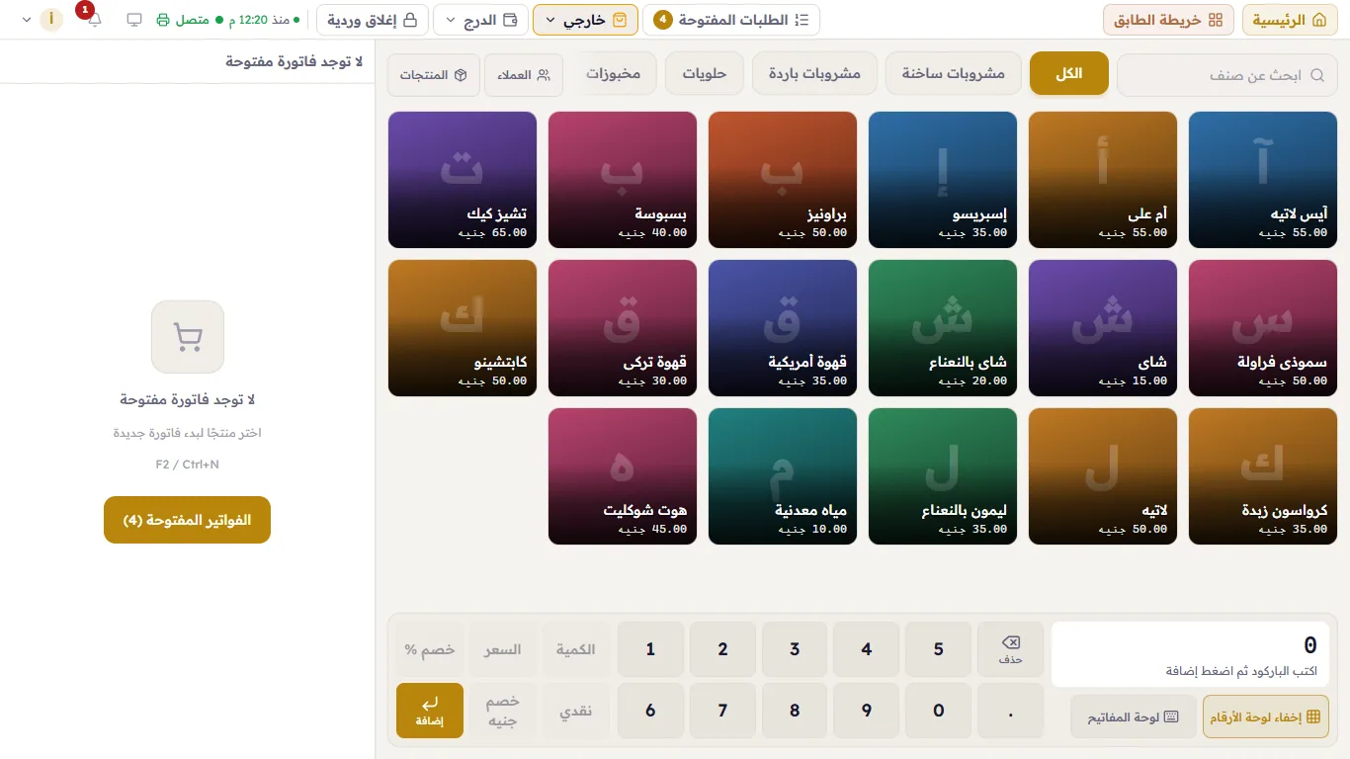Tap numpad key 0
The height and width of the screenshot is (759, 1350).
point(939,711)
